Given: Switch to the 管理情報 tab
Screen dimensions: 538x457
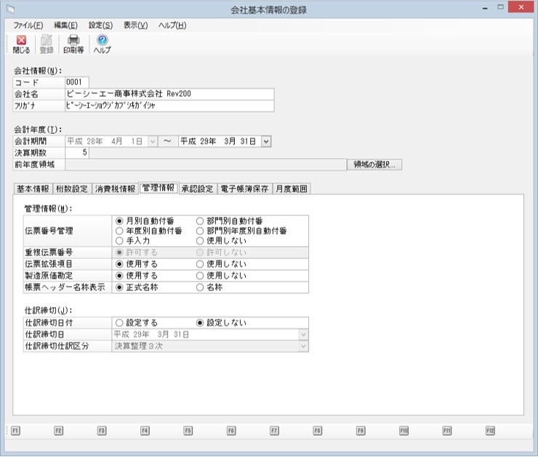Looking at the screenshot, I should [158, 188].
